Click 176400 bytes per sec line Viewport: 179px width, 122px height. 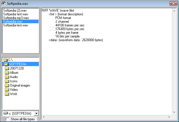(70, 29)
